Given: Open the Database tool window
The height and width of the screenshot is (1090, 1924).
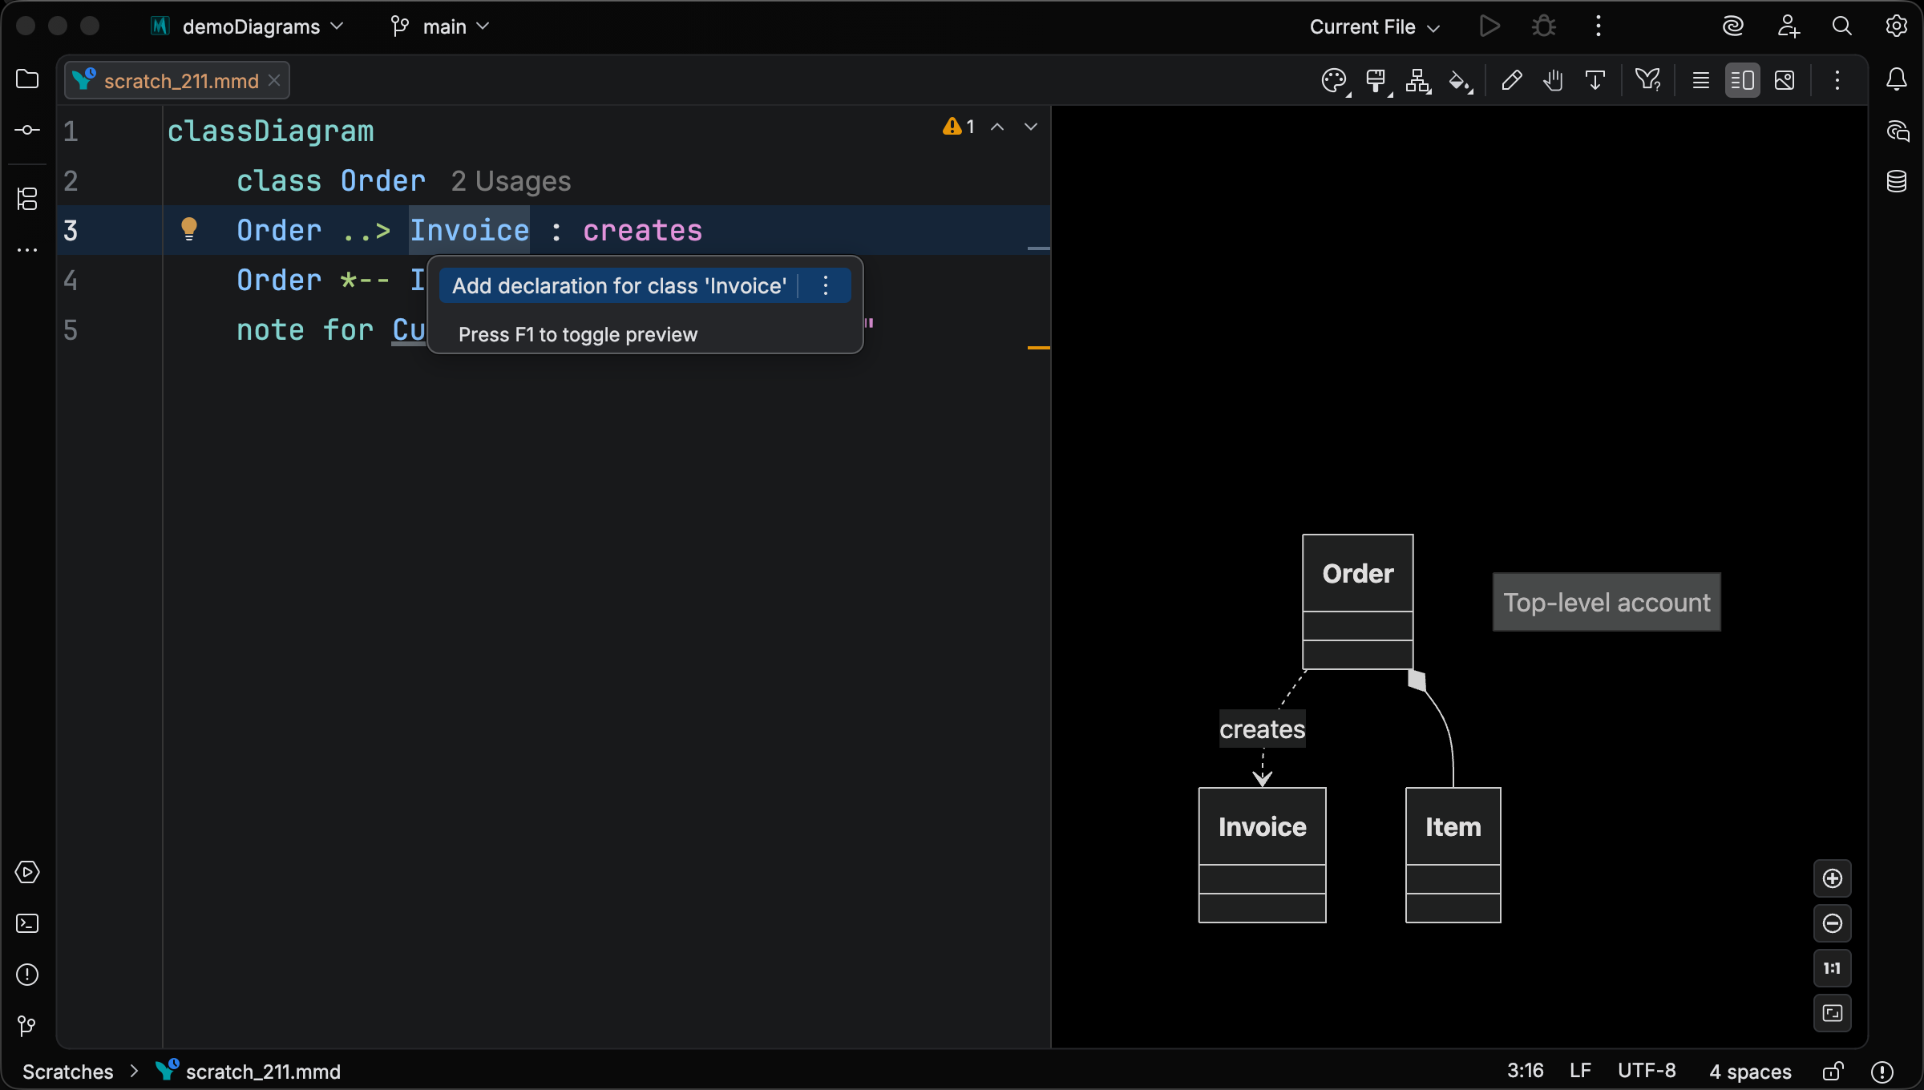Looking at the screenshot, I should click(1897, 181).
